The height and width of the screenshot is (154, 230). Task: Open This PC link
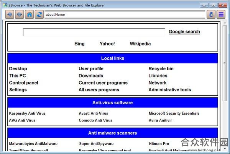pos(18,76)
